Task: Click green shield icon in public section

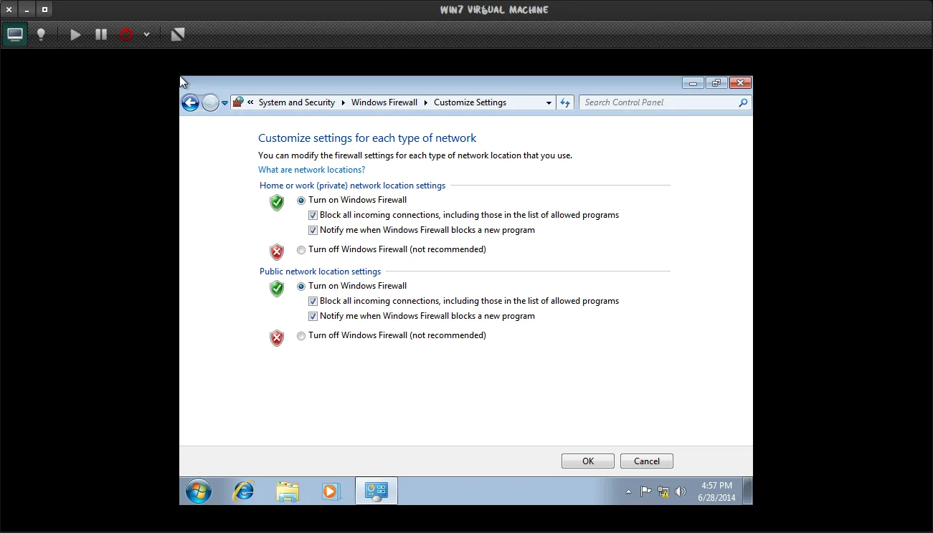Action: [x=277, y=289]
